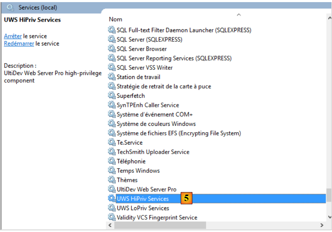Click the gear icon for Station de travail
The height and width of the screenshot is (232, 332).
click(x=112, y=77)
